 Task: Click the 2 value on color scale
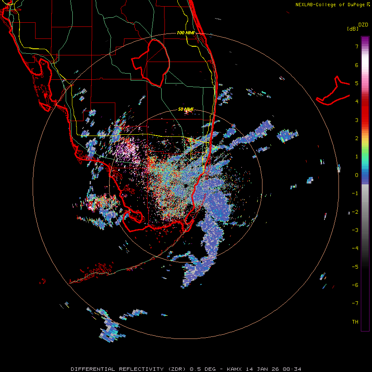point(357,138)
